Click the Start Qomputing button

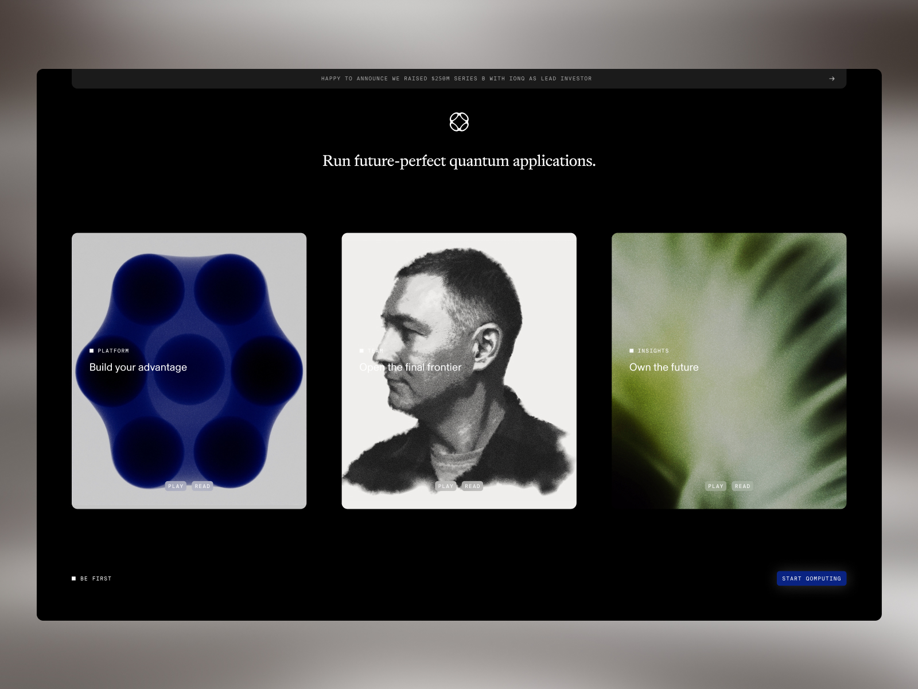coord(811,578)
